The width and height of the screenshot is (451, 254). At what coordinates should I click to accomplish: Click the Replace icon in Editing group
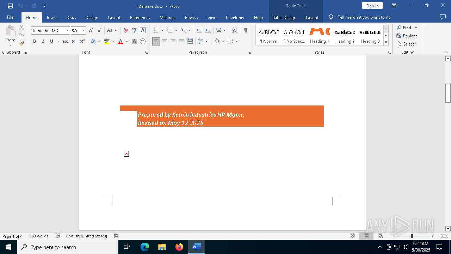(x=407, y=36)
